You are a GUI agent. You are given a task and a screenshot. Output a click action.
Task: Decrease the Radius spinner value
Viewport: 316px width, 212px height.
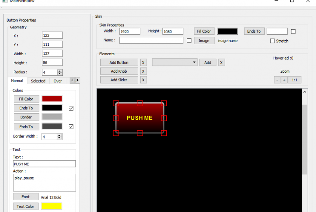coord(60,73)
